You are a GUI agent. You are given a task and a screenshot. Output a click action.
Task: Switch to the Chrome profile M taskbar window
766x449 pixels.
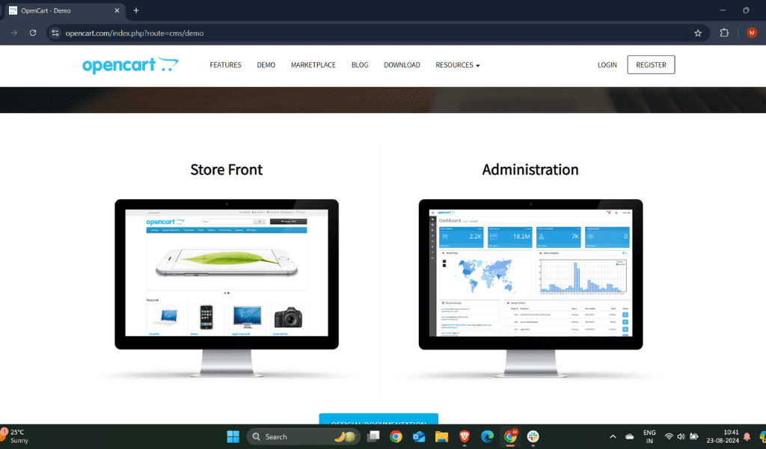510,436
